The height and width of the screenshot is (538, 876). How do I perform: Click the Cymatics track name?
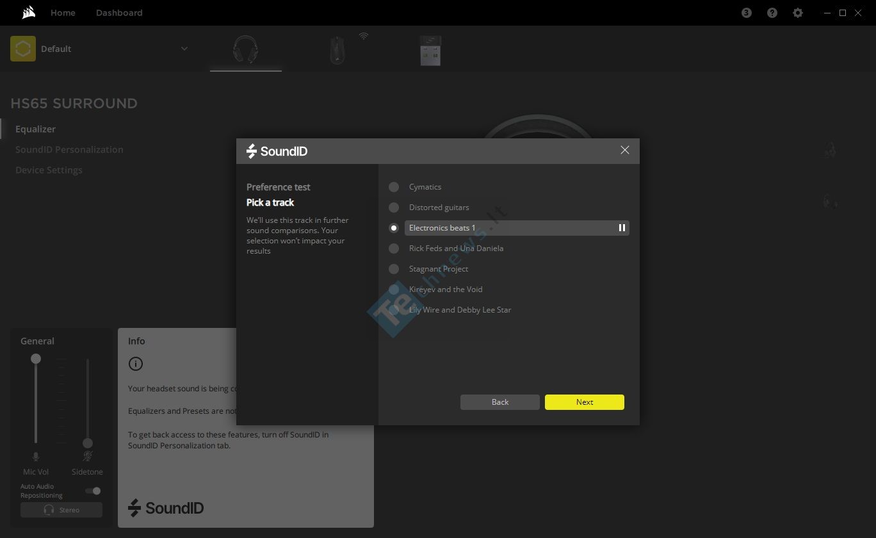pos(425,187)
